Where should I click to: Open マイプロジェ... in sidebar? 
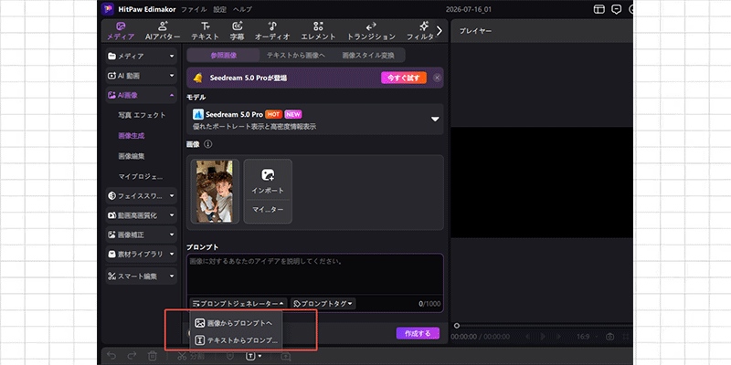pos(141,177)
